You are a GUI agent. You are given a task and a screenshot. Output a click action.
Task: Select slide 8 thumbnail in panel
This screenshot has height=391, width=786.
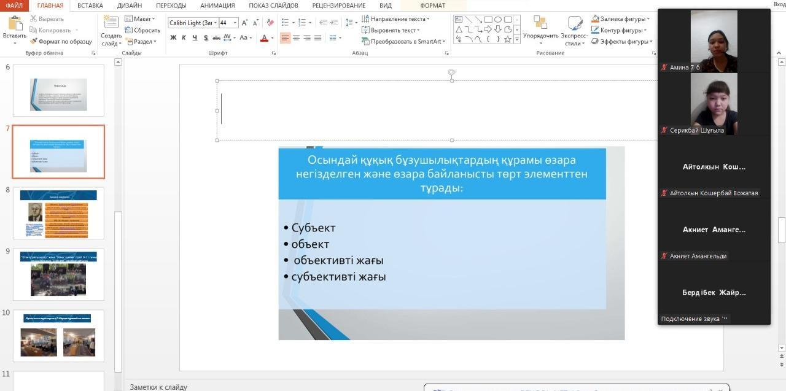58,213
